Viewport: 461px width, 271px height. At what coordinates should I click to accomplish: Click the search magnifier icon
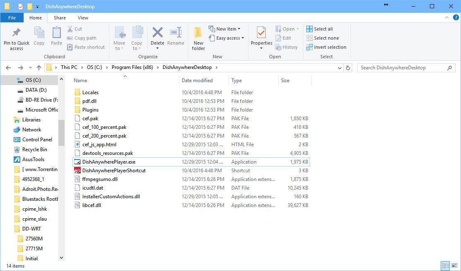click(449, 68)
